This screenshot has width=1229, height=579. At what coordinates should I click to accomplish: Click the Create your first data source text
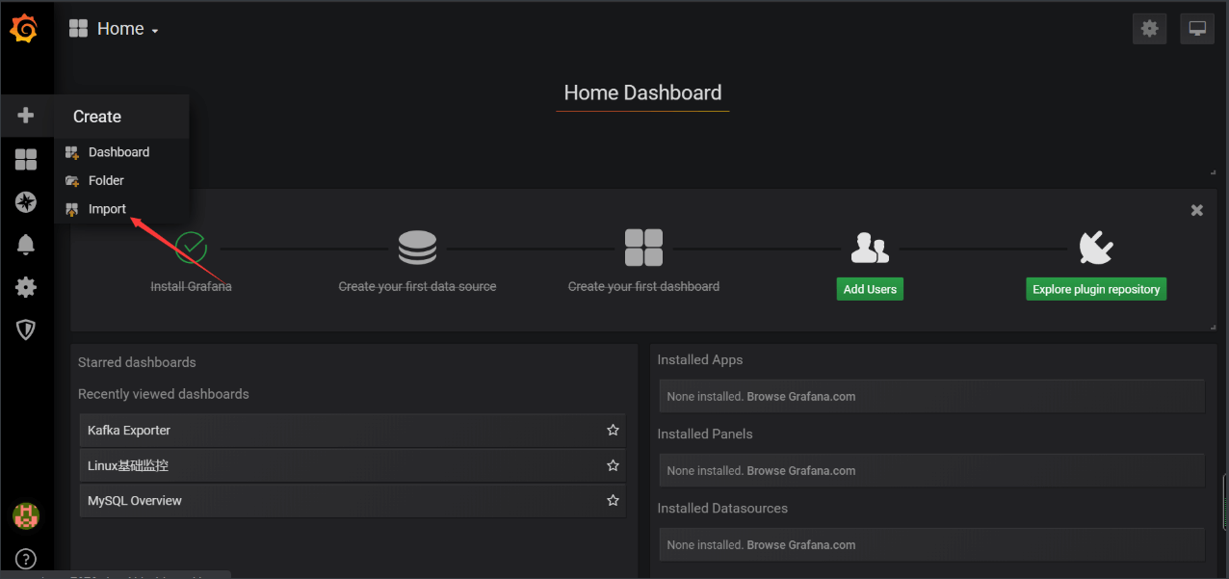coord(417,286)
